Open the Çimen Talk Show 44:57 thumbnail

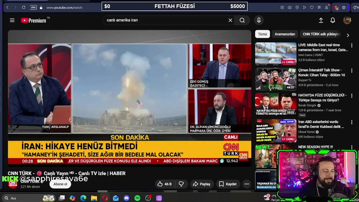click(276, 79)
